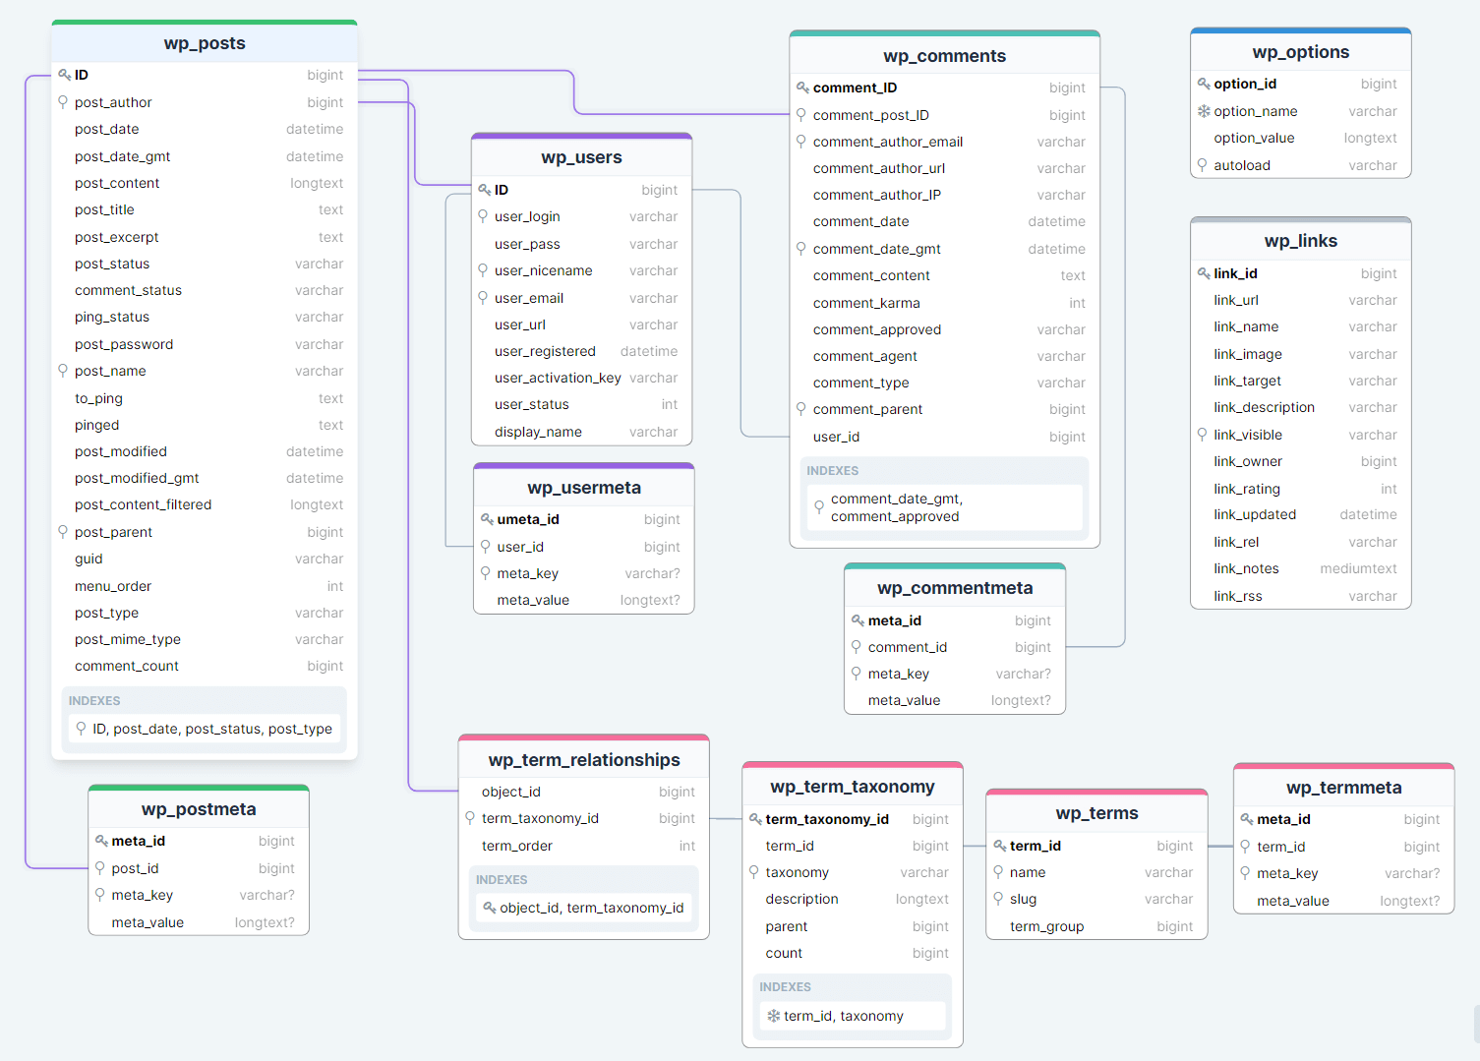Viewport: 1480px width, 1061px height.
Task: Click the index icon next to autoload
Action: pyautogui.click(x=1202, y=165)
